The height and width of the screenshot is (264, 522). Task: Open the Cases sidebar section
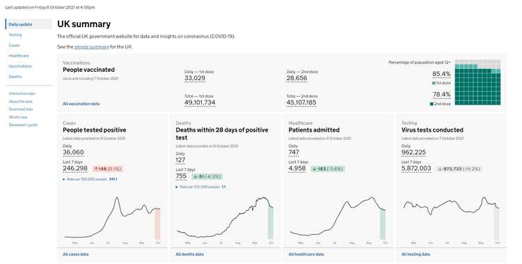tap(14, 45)
